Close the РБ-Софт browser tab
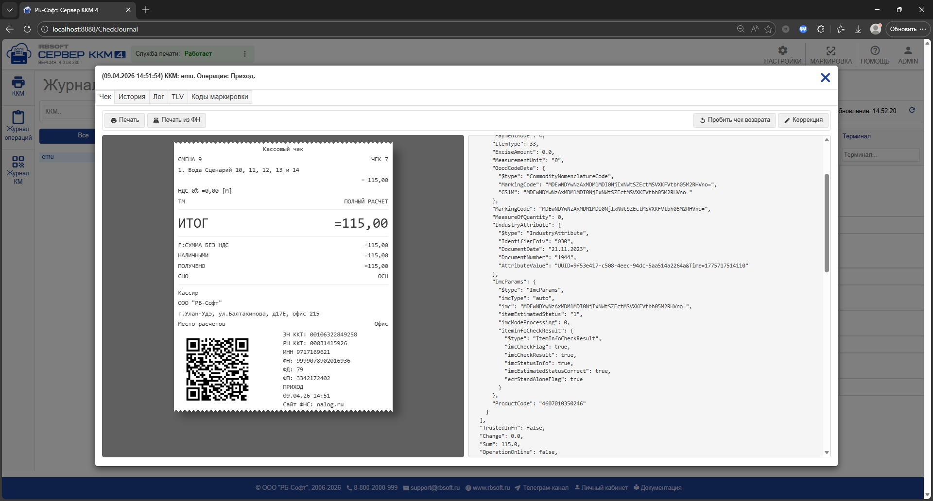 128,10
